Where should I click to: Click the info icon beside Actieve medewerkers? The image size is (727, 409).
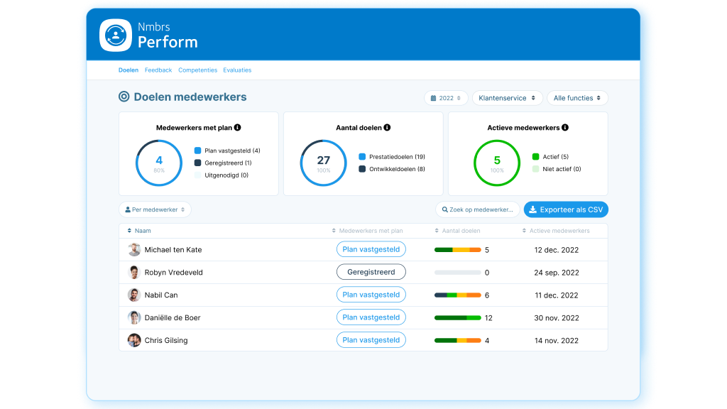564,127
